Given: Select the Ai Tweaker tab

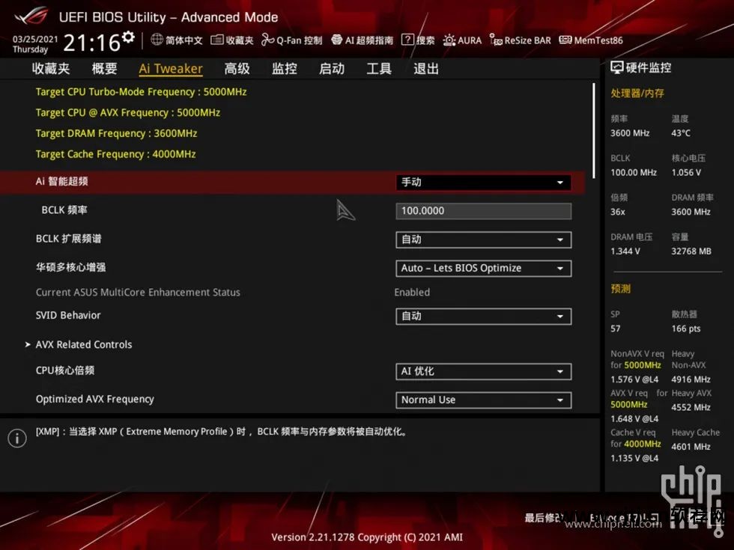Looking at the screenshot, I should point(171,69).
